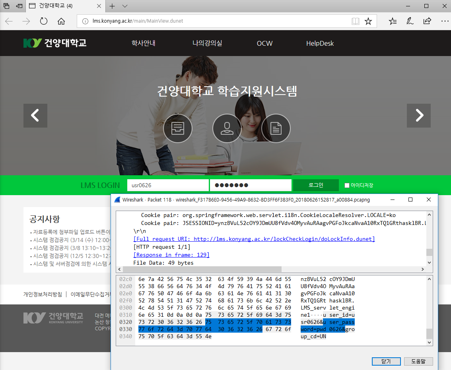451x370 pixels.
Task: Click the 건양대학교 logo in header
Action: click(x=55, y=43)
